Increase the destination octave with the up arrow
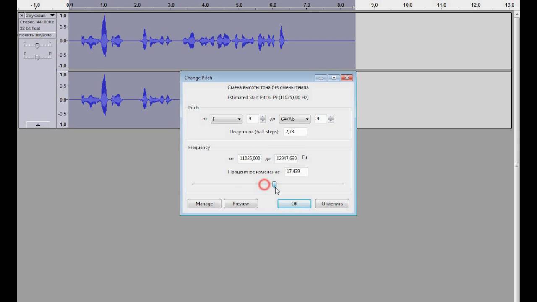Viewport: 537px width, 302px height. 331,117
